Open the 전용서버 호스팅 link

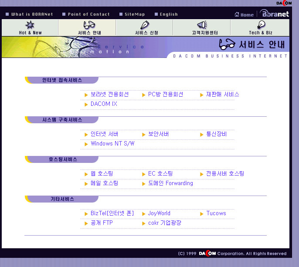coord(225,174)
